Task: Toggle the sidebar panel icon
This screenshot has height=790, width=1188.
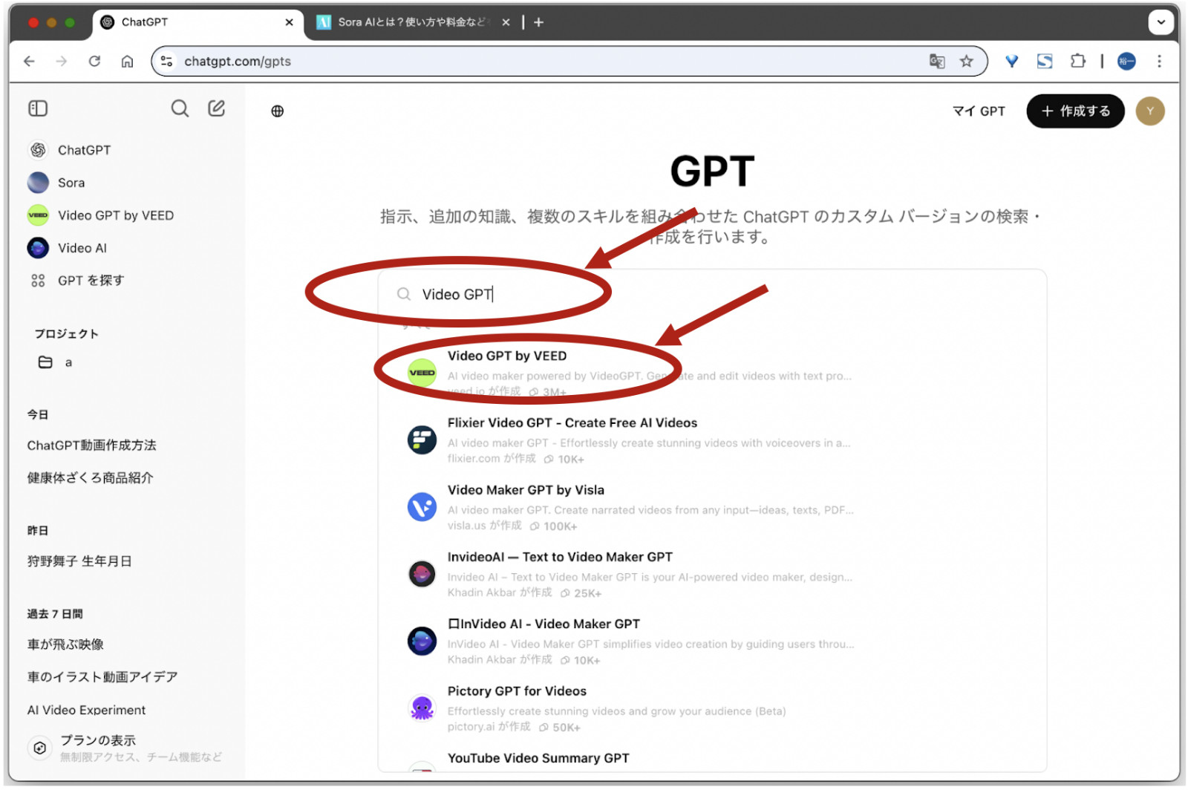Action: 38,108
